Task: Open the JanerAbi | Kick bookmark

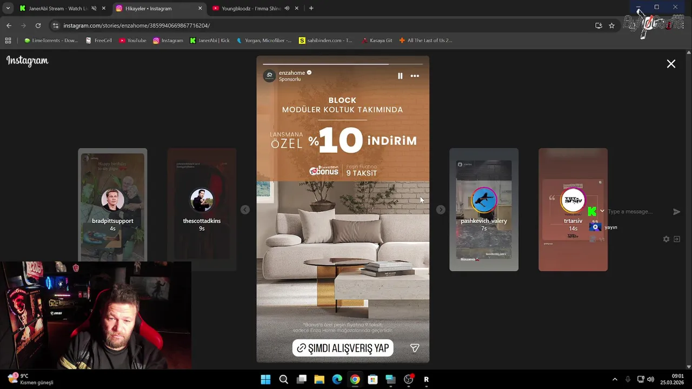Action: 210,41
